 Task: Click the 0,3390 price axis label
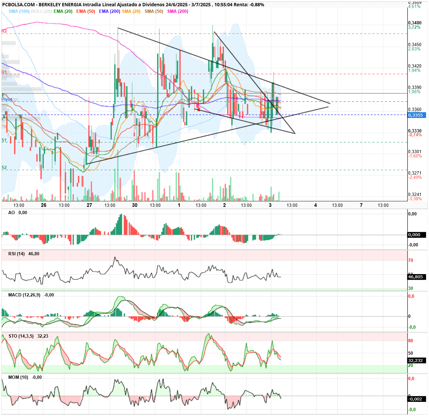[414, 88]
